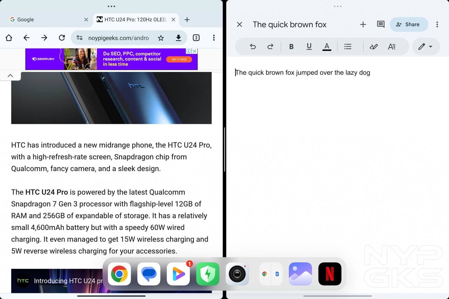The height and width of the screenshot is (299, 449).
Task: Redo the last action in Docs
Action: [x=270, y=47]
